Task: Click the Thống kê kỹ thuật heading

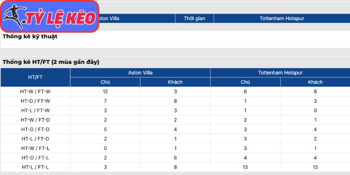Action: (30, 36)
